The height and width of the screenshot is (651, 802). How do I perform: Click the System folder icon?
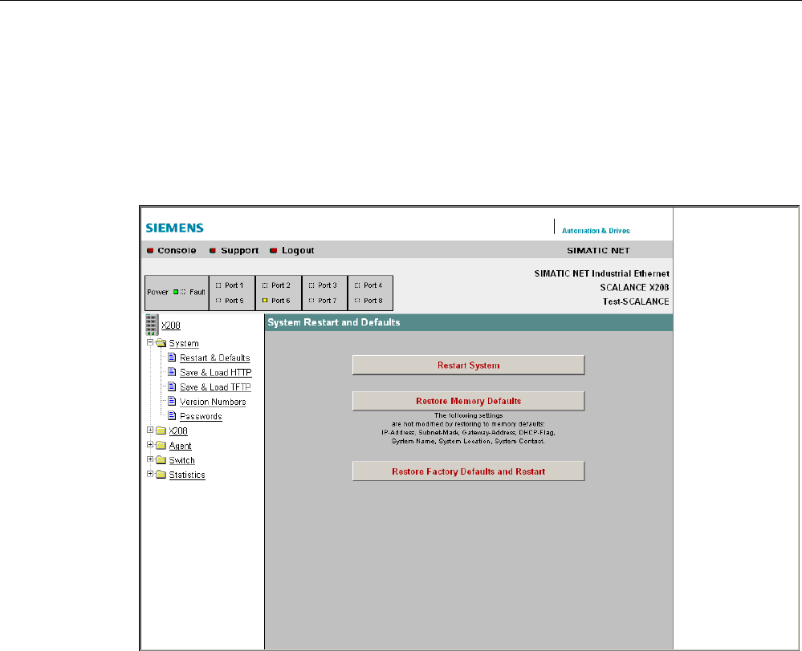point(161,343)
